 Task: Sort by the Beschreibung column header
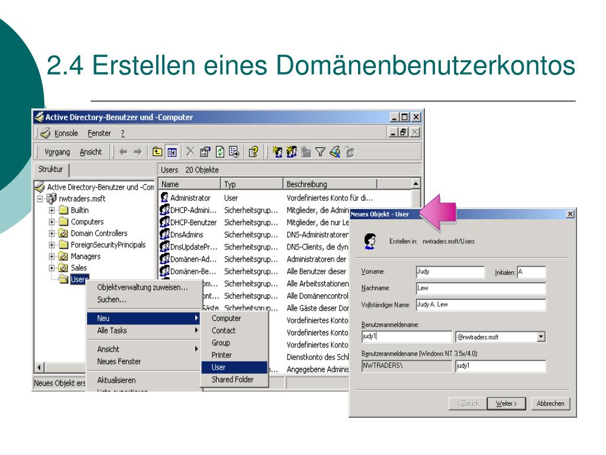[330, 184]
